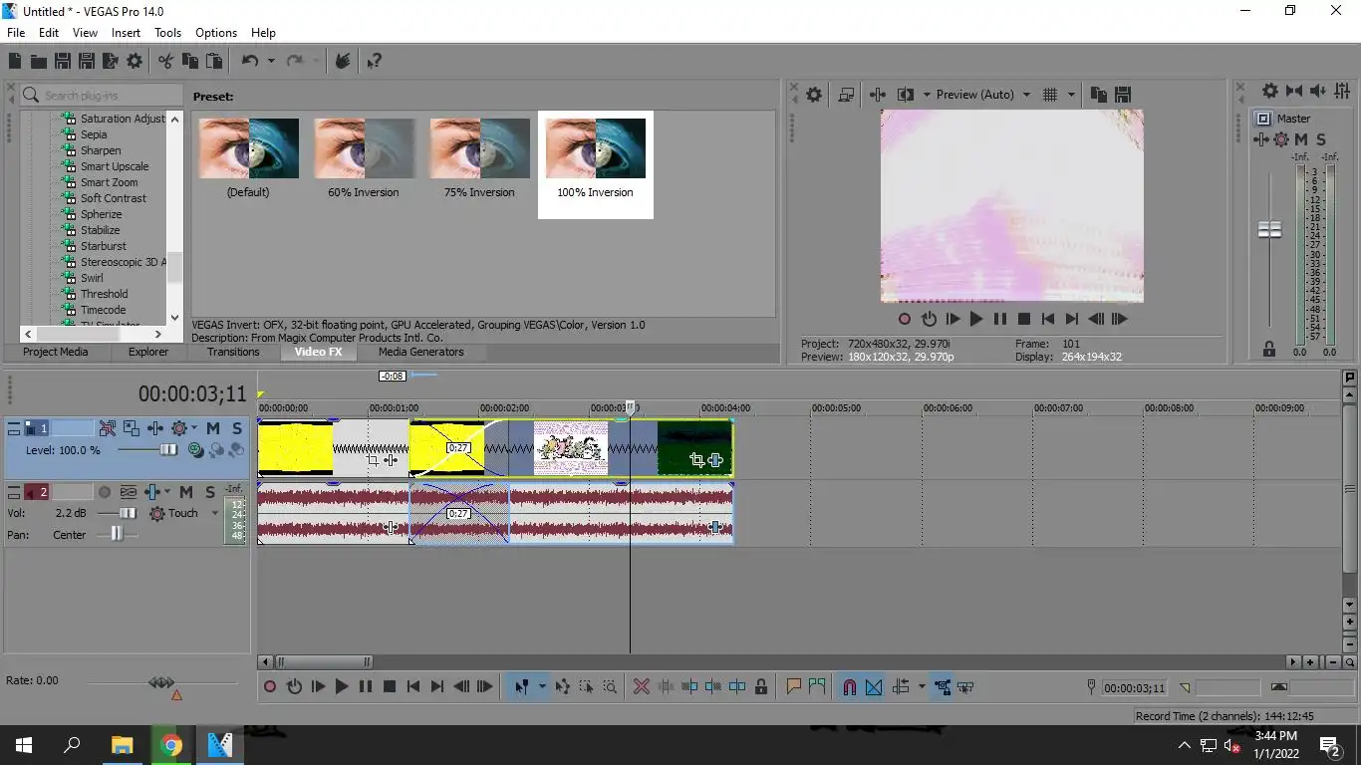
Task: Open video preview properties gear
Action: (814, 95)
